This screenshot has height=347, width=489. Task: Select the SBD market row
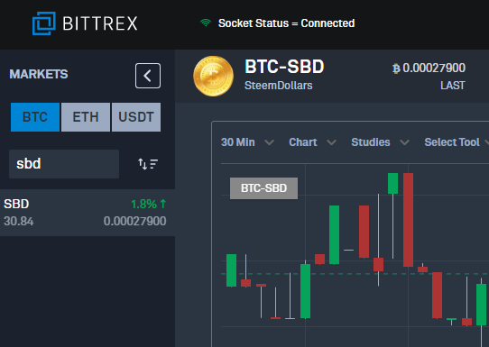click(x=88, y=213)
